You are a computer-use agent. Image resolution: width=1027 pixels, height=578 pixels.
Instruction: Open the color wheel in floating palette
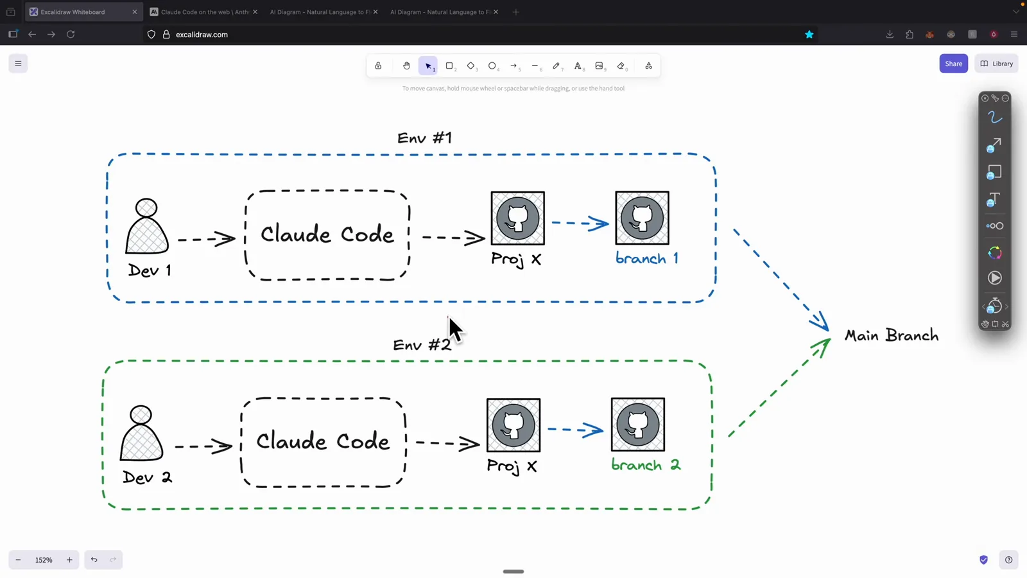click(994, 252)
